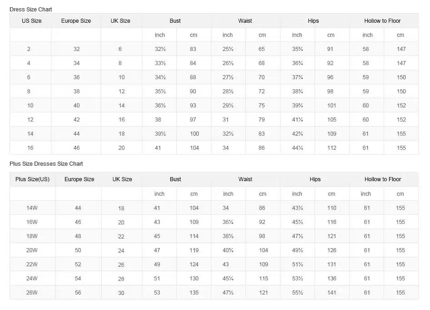This screenshot has width=430, height=310.
Task: Select the 26W plus size row label
Action: (32, 293)
